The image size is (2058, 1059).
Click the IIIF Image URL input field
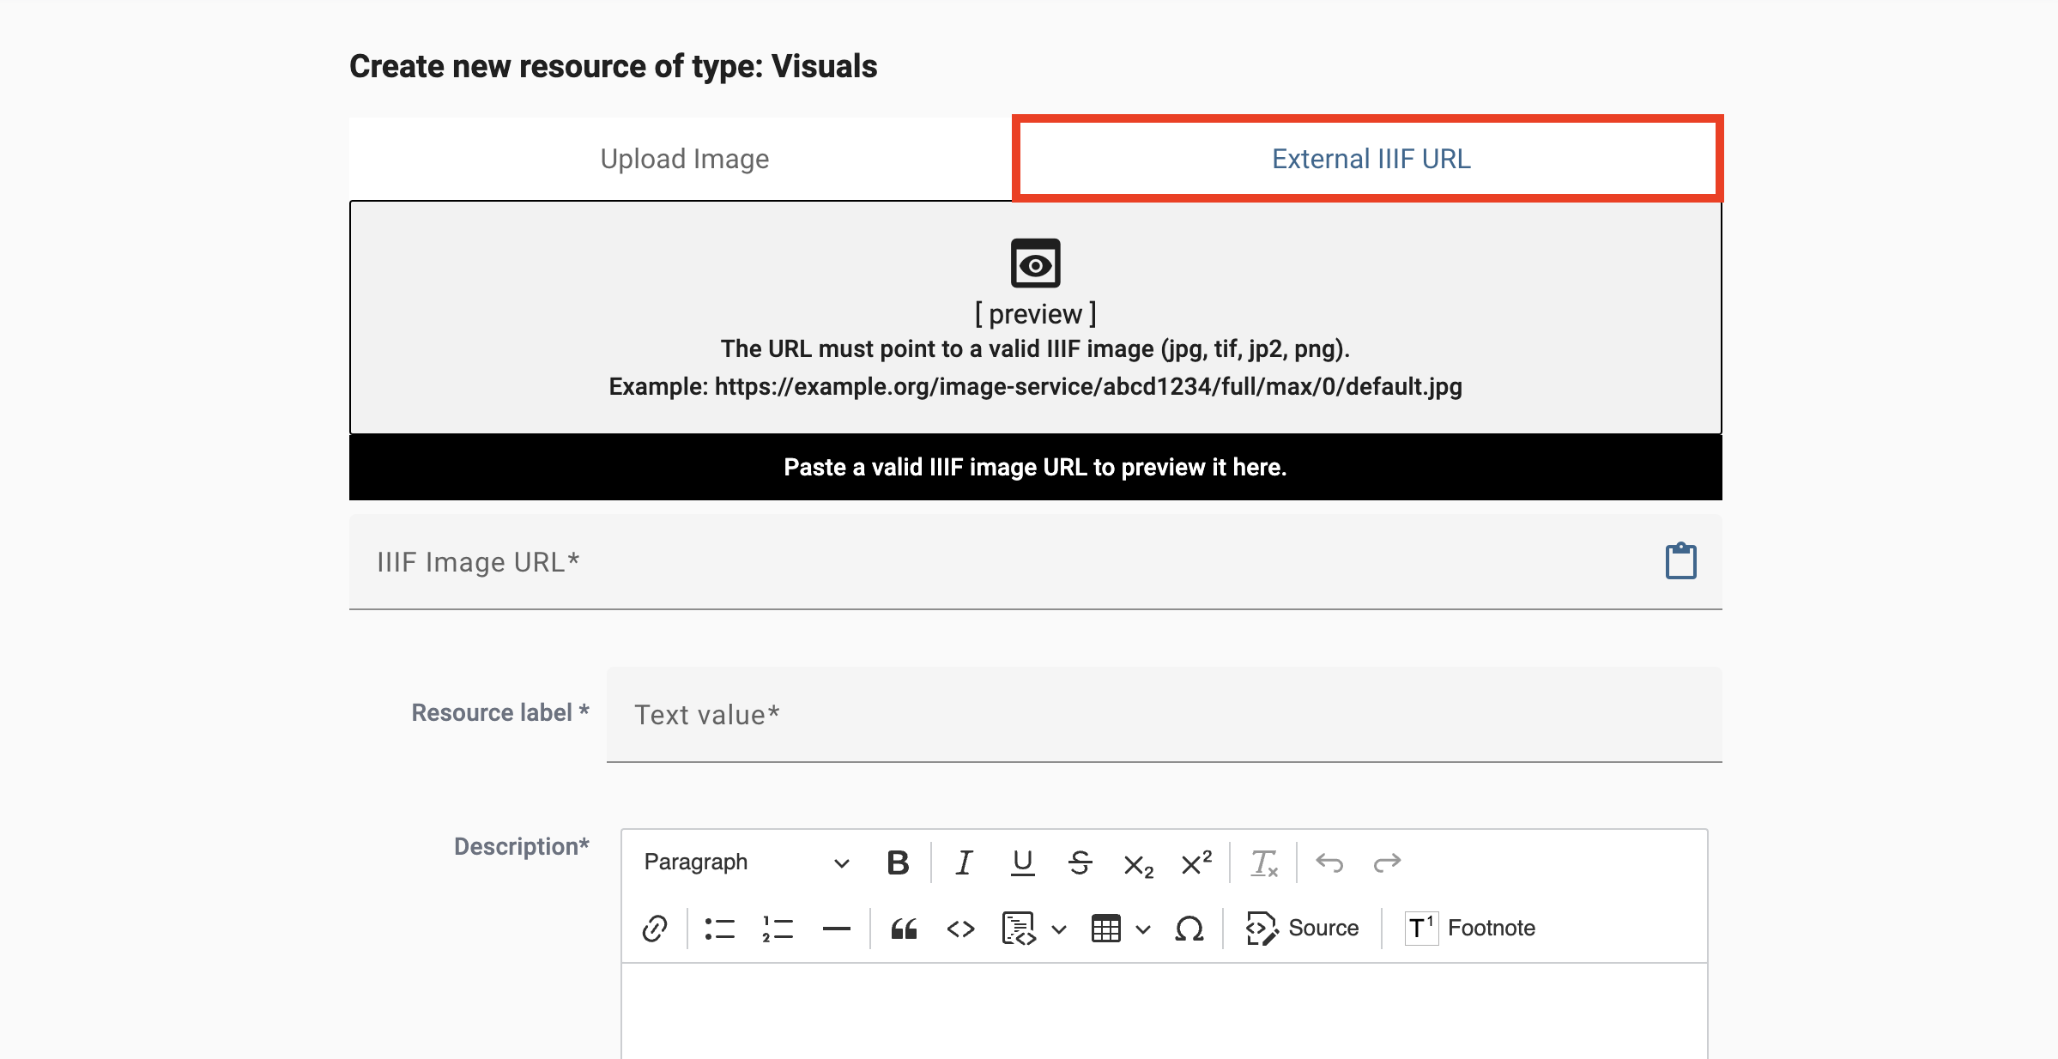tap(944, 562)
